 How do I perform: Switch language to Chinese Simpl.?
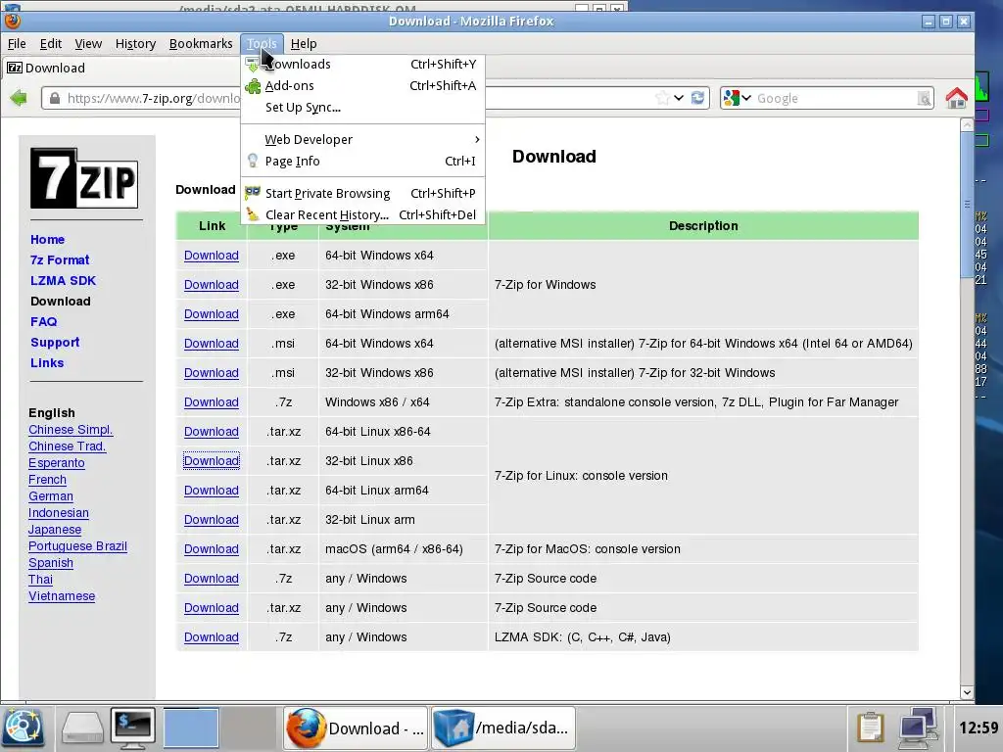71,430
